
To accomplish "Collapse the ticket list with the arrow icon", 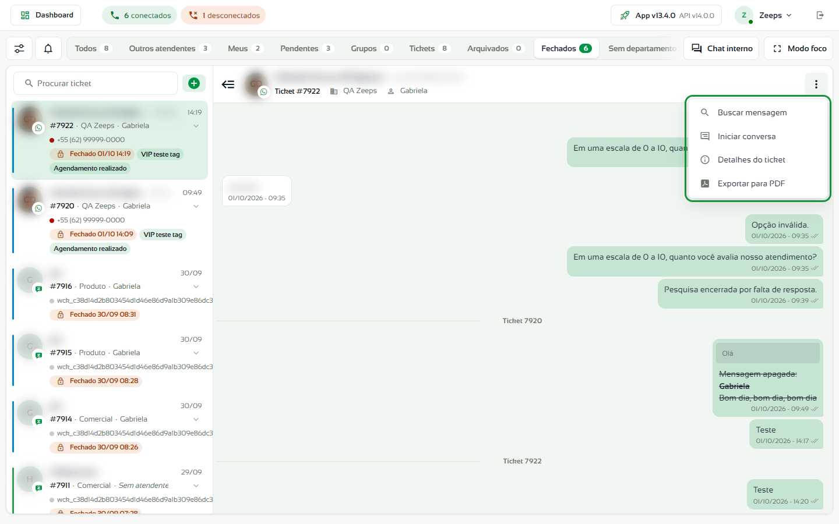I will click(228, 84).
